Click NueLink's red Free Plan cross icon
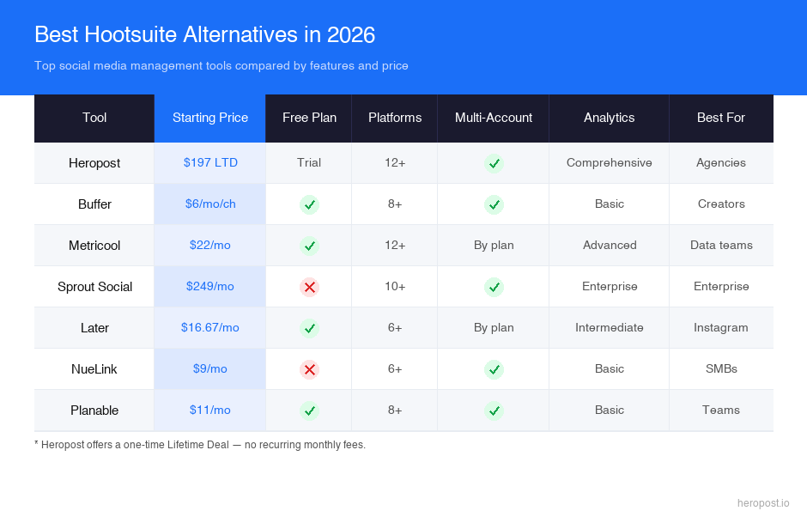Image resolution: width=807 pixels, height=517 pixels. (309, 369)
